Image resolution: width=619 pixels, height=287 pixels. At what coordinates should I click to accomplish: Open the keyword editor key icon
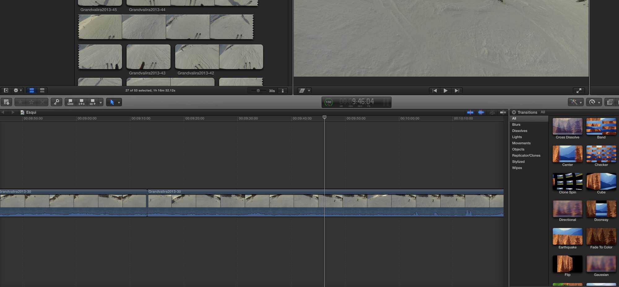click(56, 102)
